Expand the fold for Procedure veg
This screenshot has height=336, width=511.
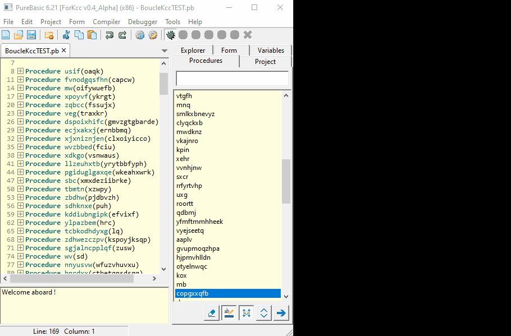(x=20, y=113)
